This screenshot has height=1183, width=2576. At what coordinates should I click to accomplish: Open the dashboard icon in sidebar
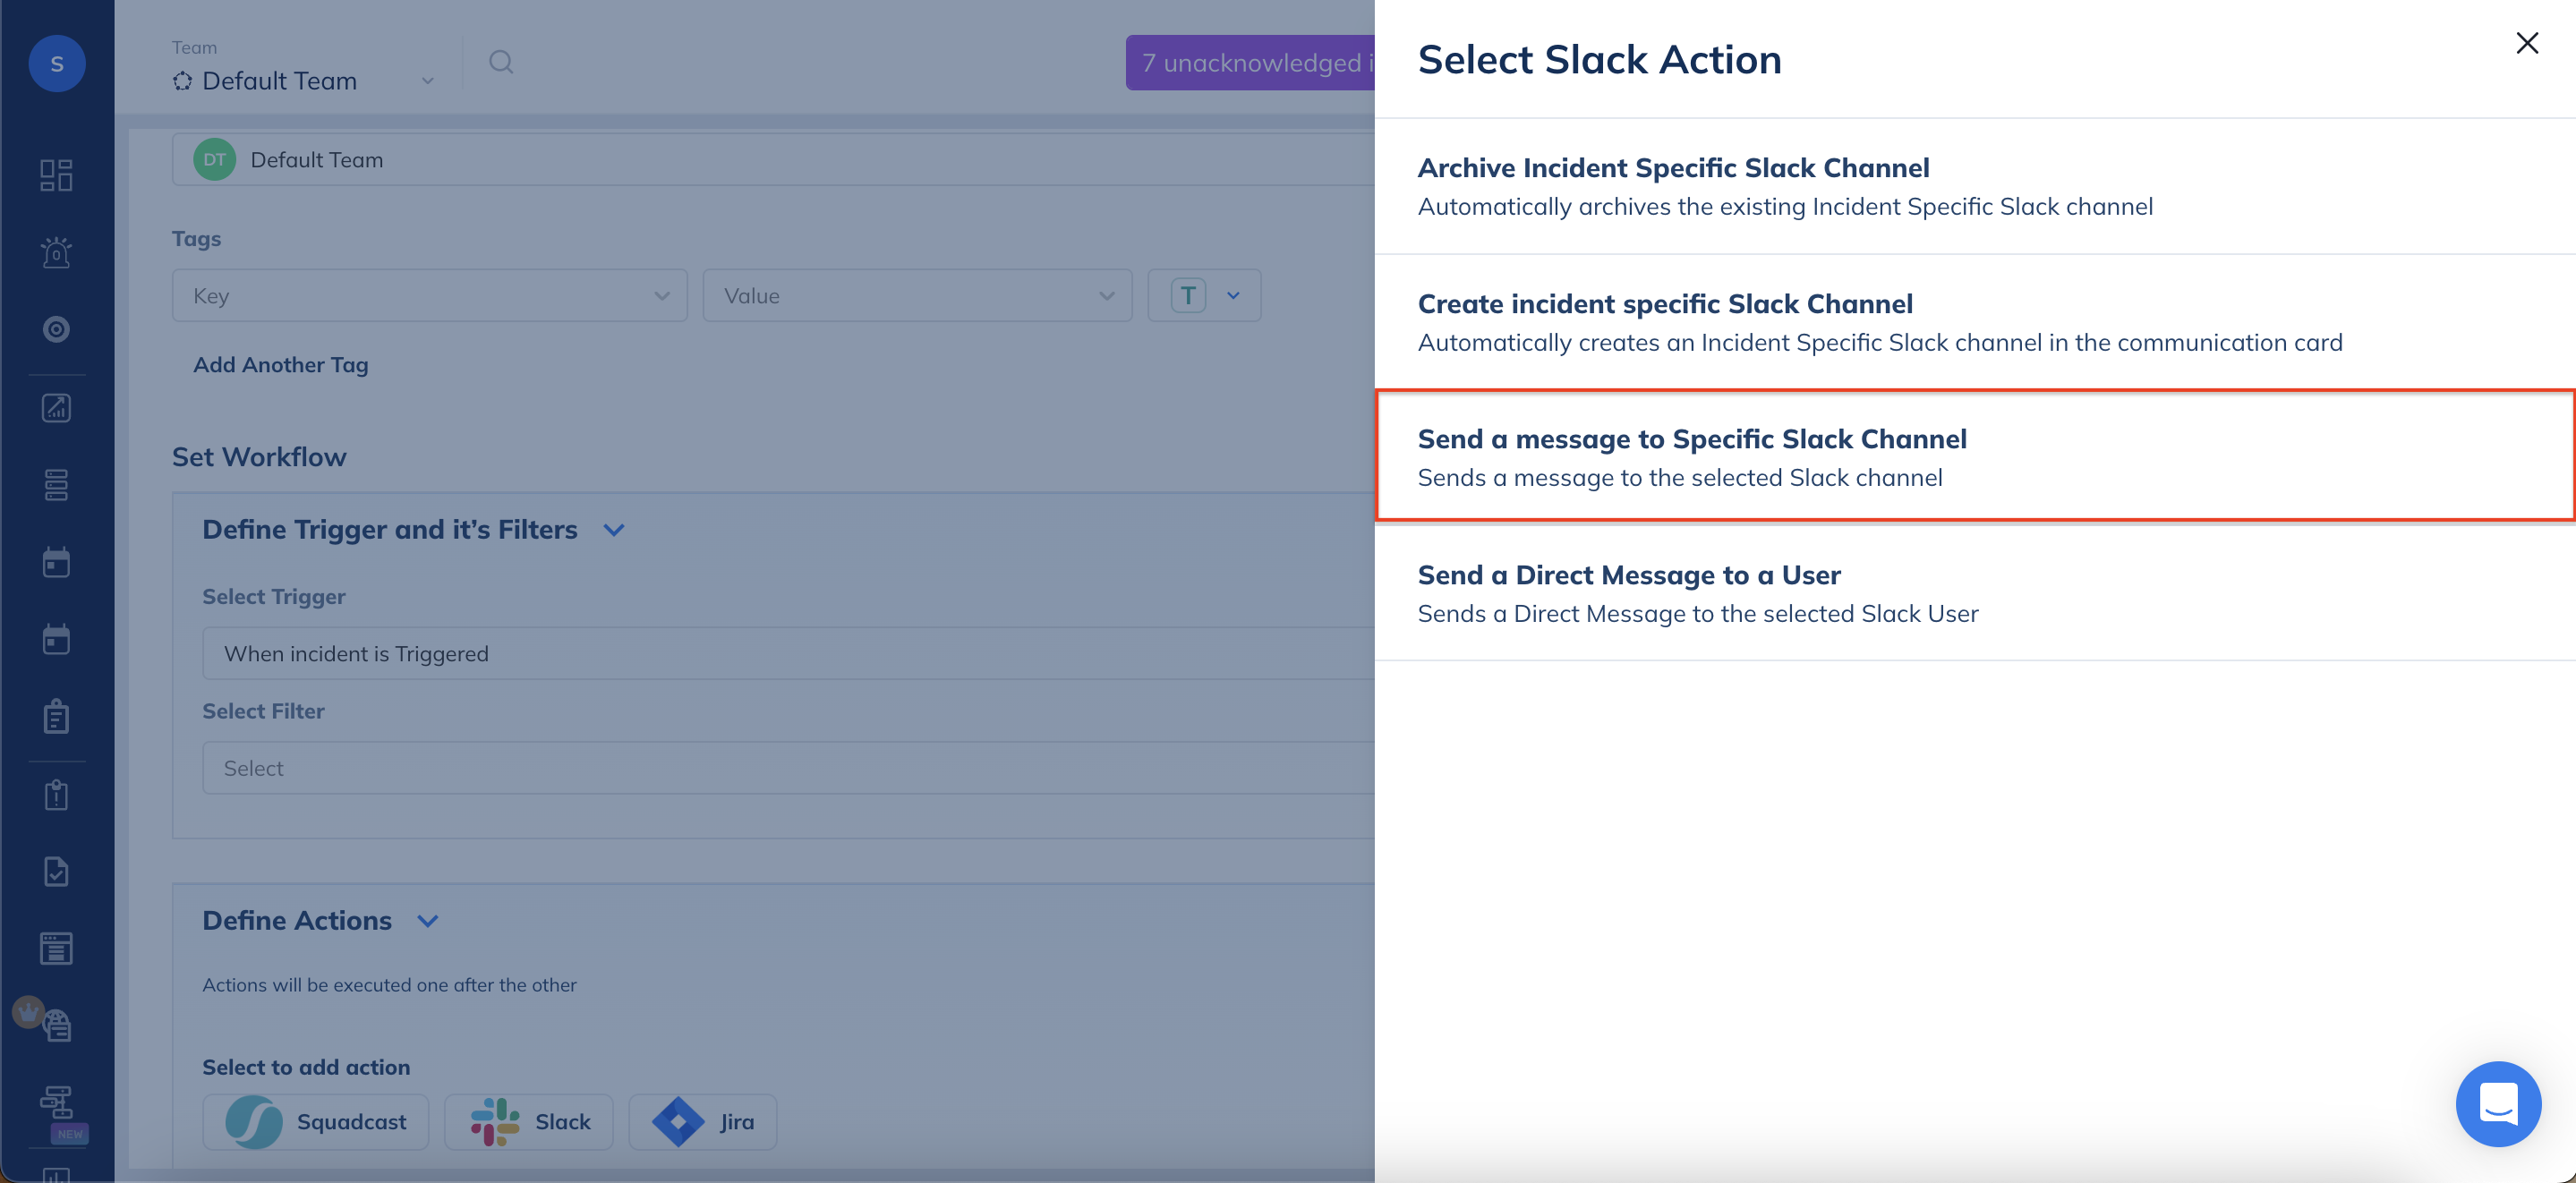(56, 175)
